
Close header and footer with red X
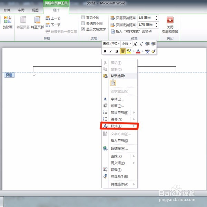(170, 20)
